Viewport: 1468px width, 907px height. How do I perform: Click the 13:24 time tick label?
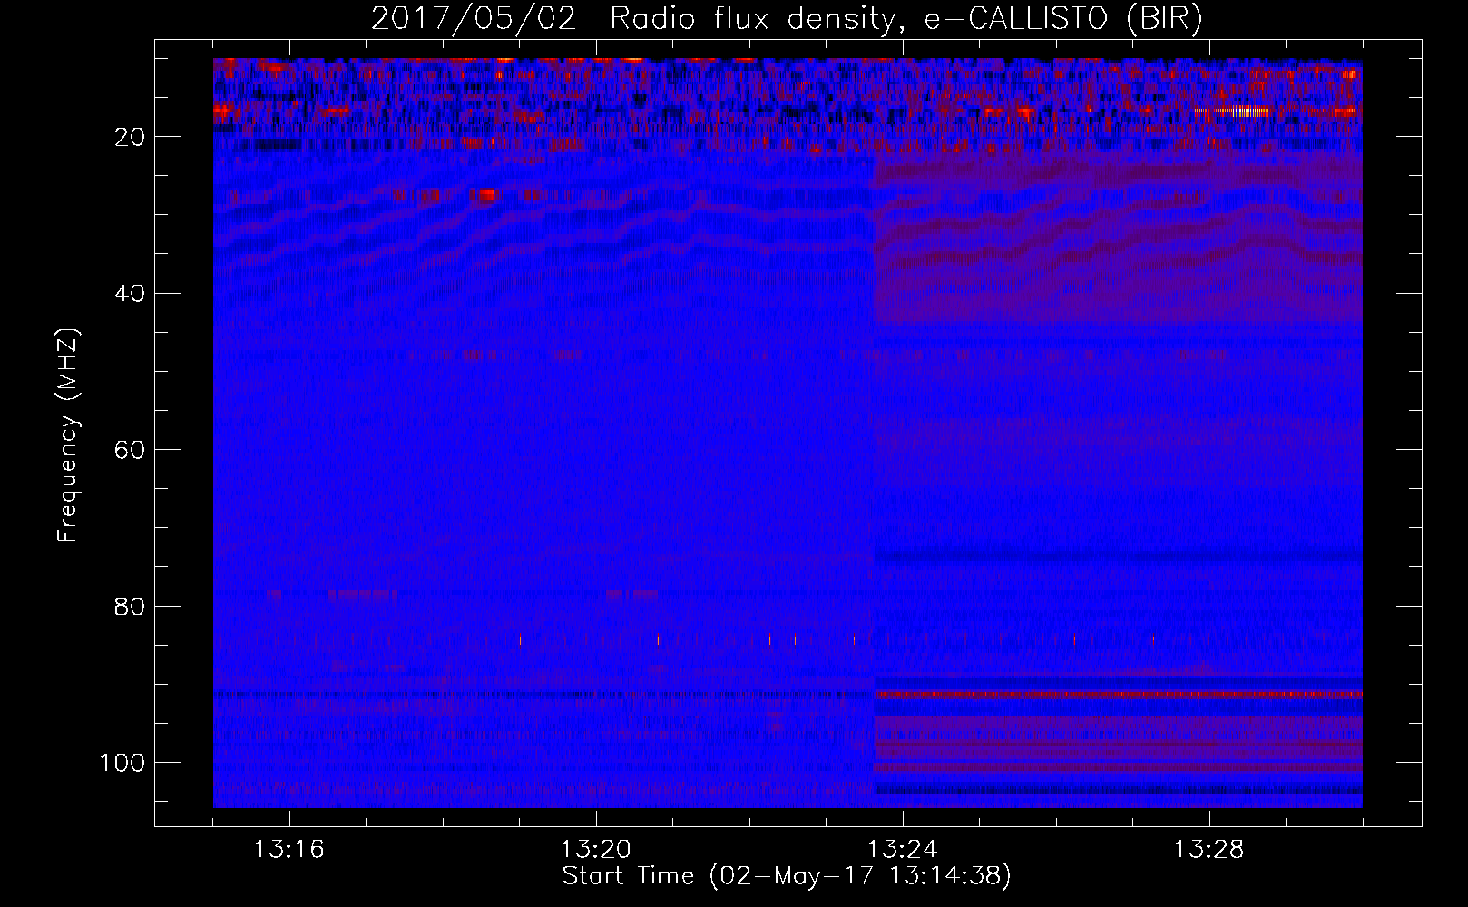click(x=903, y=850)
